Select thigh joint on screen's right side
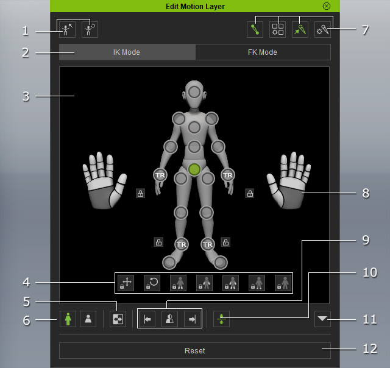This screenshot has height=368, width=390. tap(208, 179)
